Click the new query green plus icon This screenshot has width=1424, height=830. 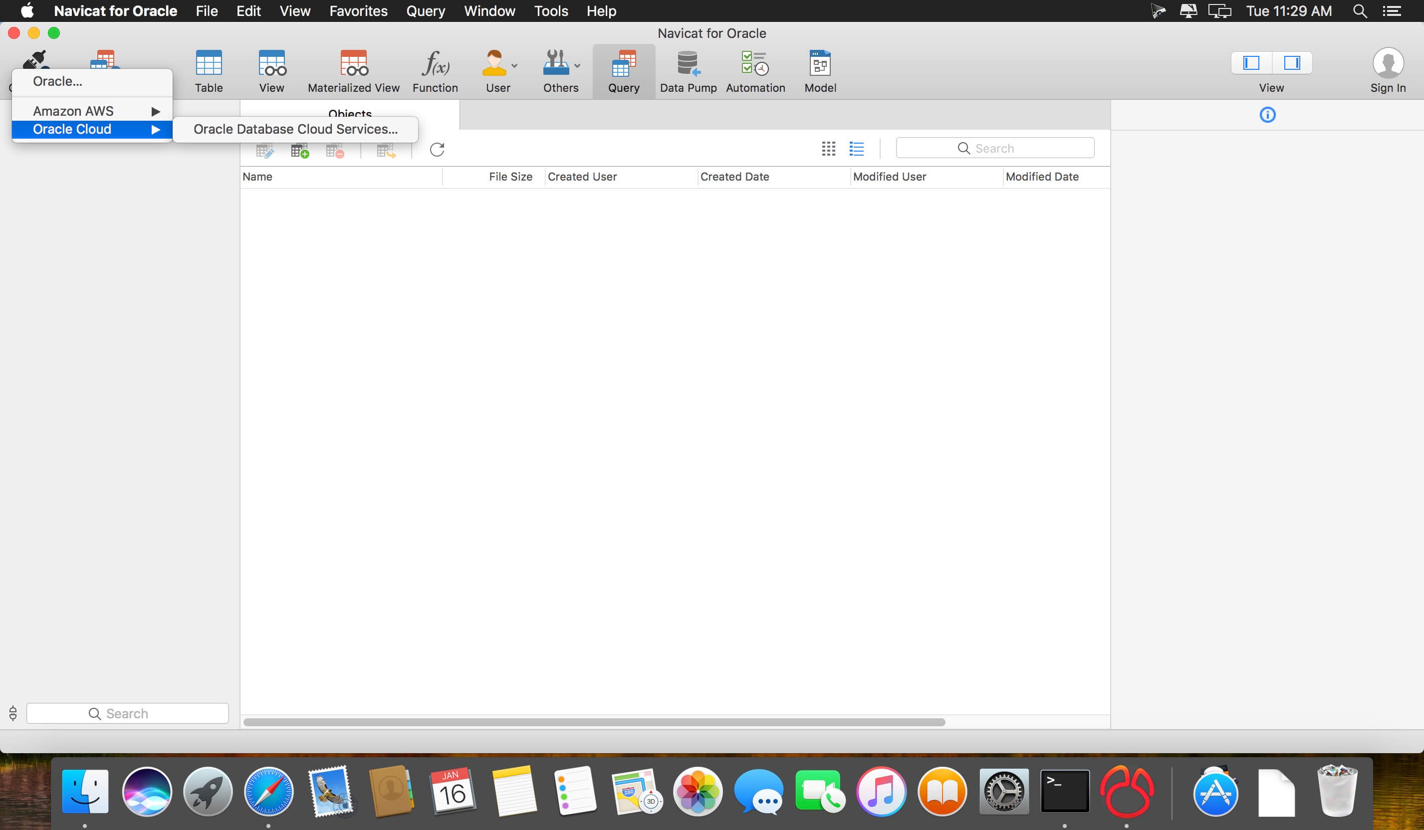pyautogui.click(x=299, y=150)
